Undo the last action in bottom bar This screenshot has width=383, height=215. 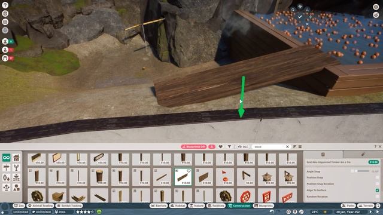coord(272,211)
